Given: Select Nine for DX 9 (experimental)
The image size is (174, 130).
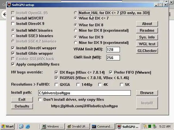Looking at the screenshot, I should [76, 43].
